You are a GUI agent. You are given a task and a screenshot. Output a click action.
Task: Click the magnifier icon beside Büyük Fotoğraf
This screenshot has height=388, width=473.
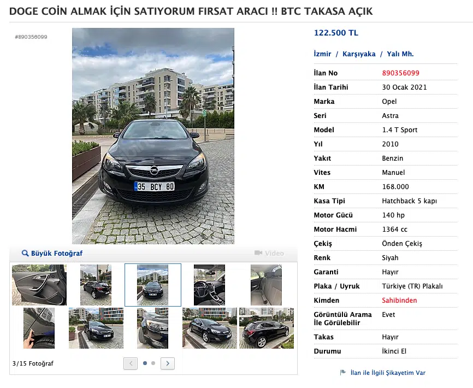pyautogui.click(x=25, y=254)
